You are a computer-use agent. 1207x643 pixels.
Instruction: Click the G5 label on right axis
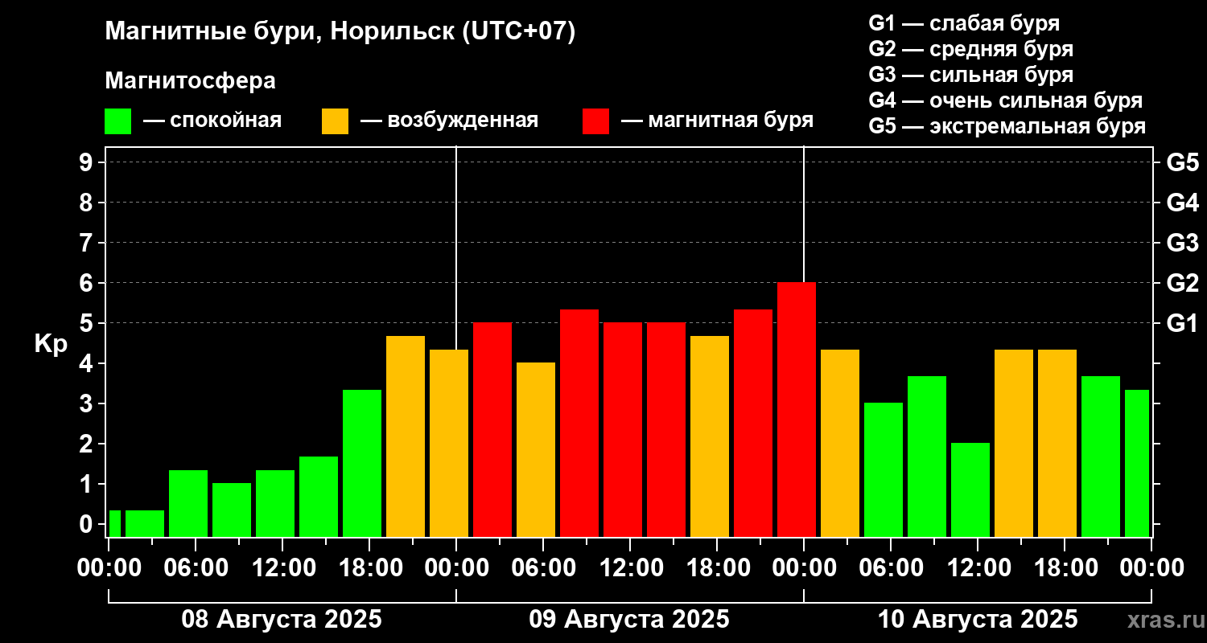click(1182, 162)
